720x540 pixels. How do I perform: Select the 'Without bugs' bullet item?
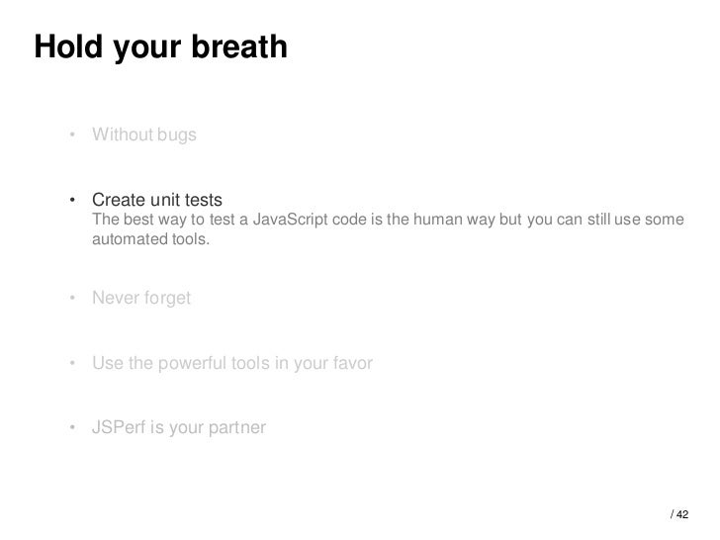click(x=144, y=135)
